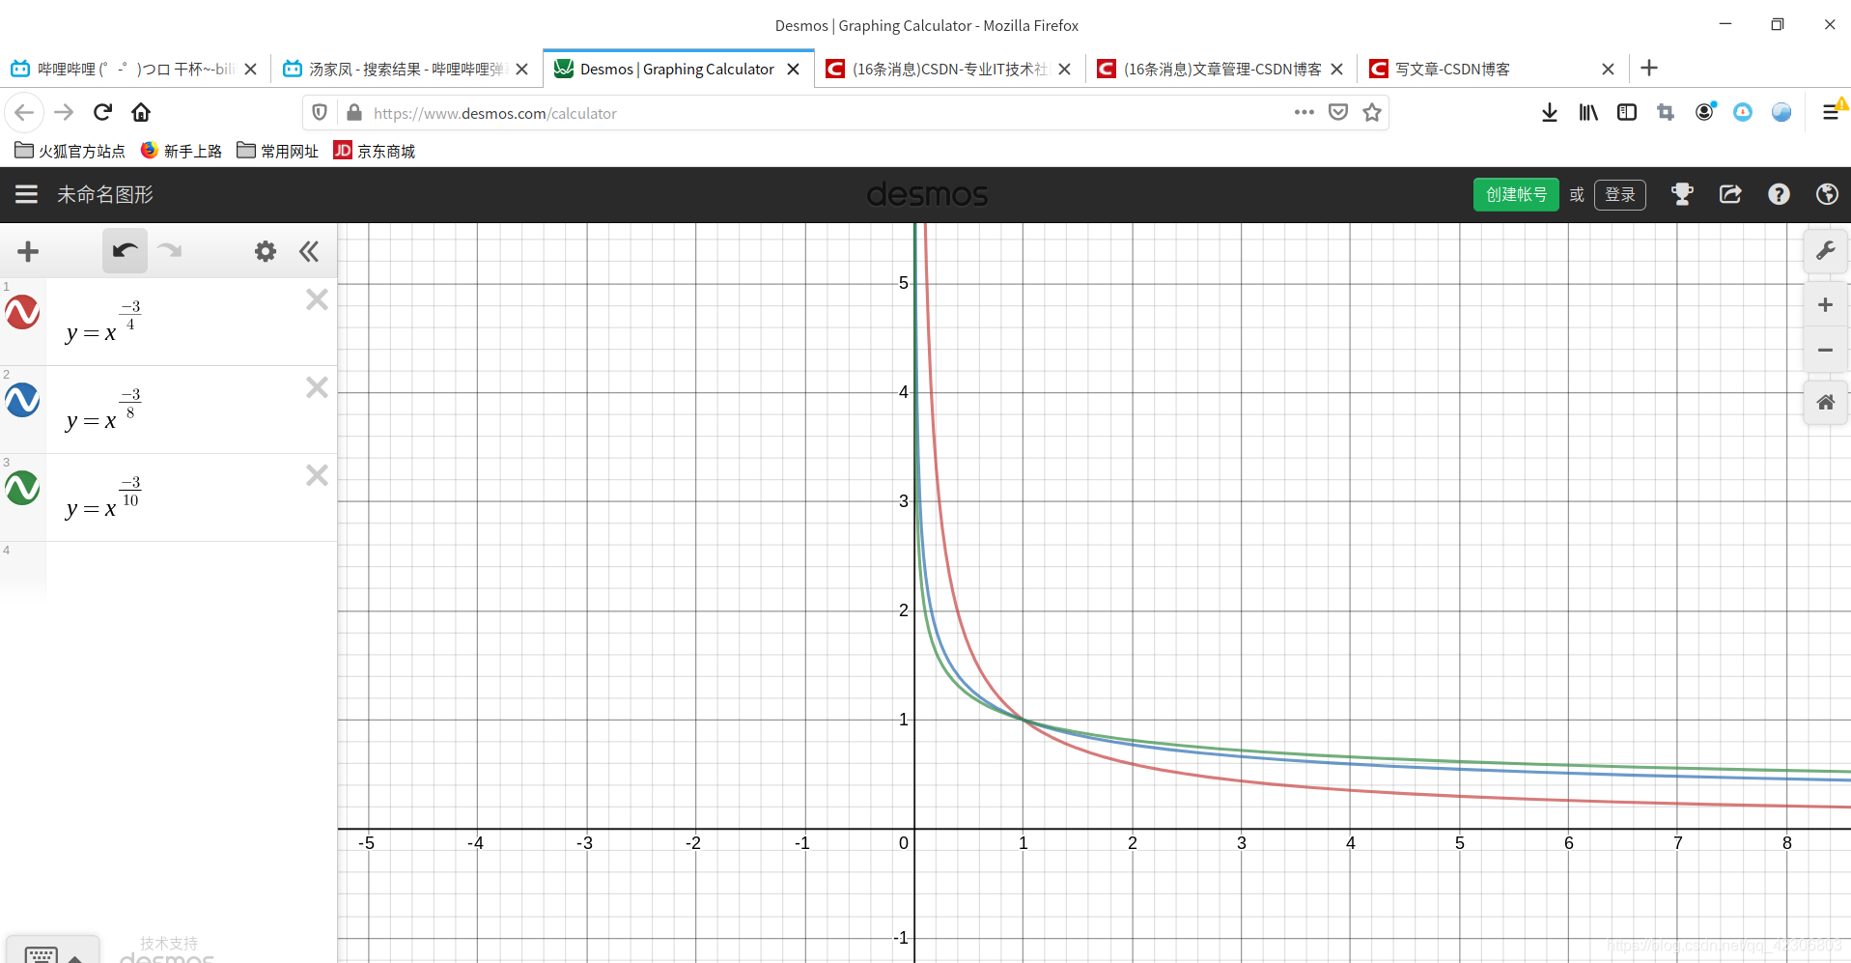Add a new expression item
1851x963 pixels.
[28, 252]
